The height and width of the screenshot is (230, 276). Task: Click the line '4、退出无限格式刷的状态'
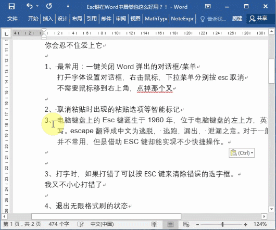[86, 206]
